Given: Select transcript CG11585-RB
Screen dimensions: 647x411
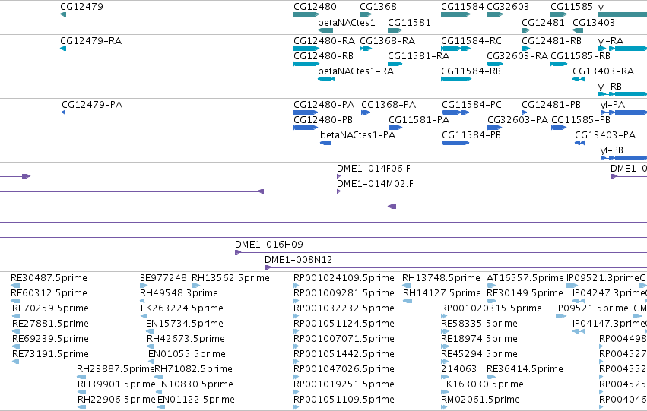Looking at the screenshot, I should [580, 56].
